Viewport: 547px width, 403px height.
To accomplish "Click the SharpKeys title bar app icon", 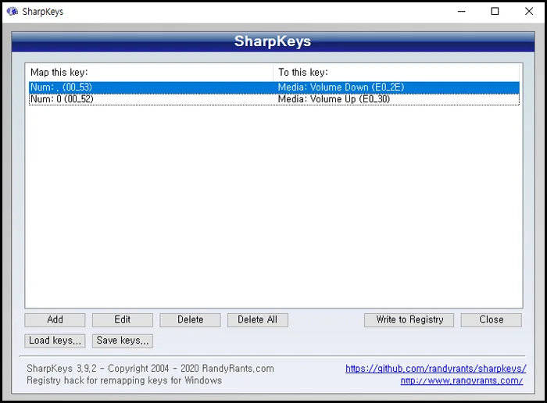I will point(13,12).
